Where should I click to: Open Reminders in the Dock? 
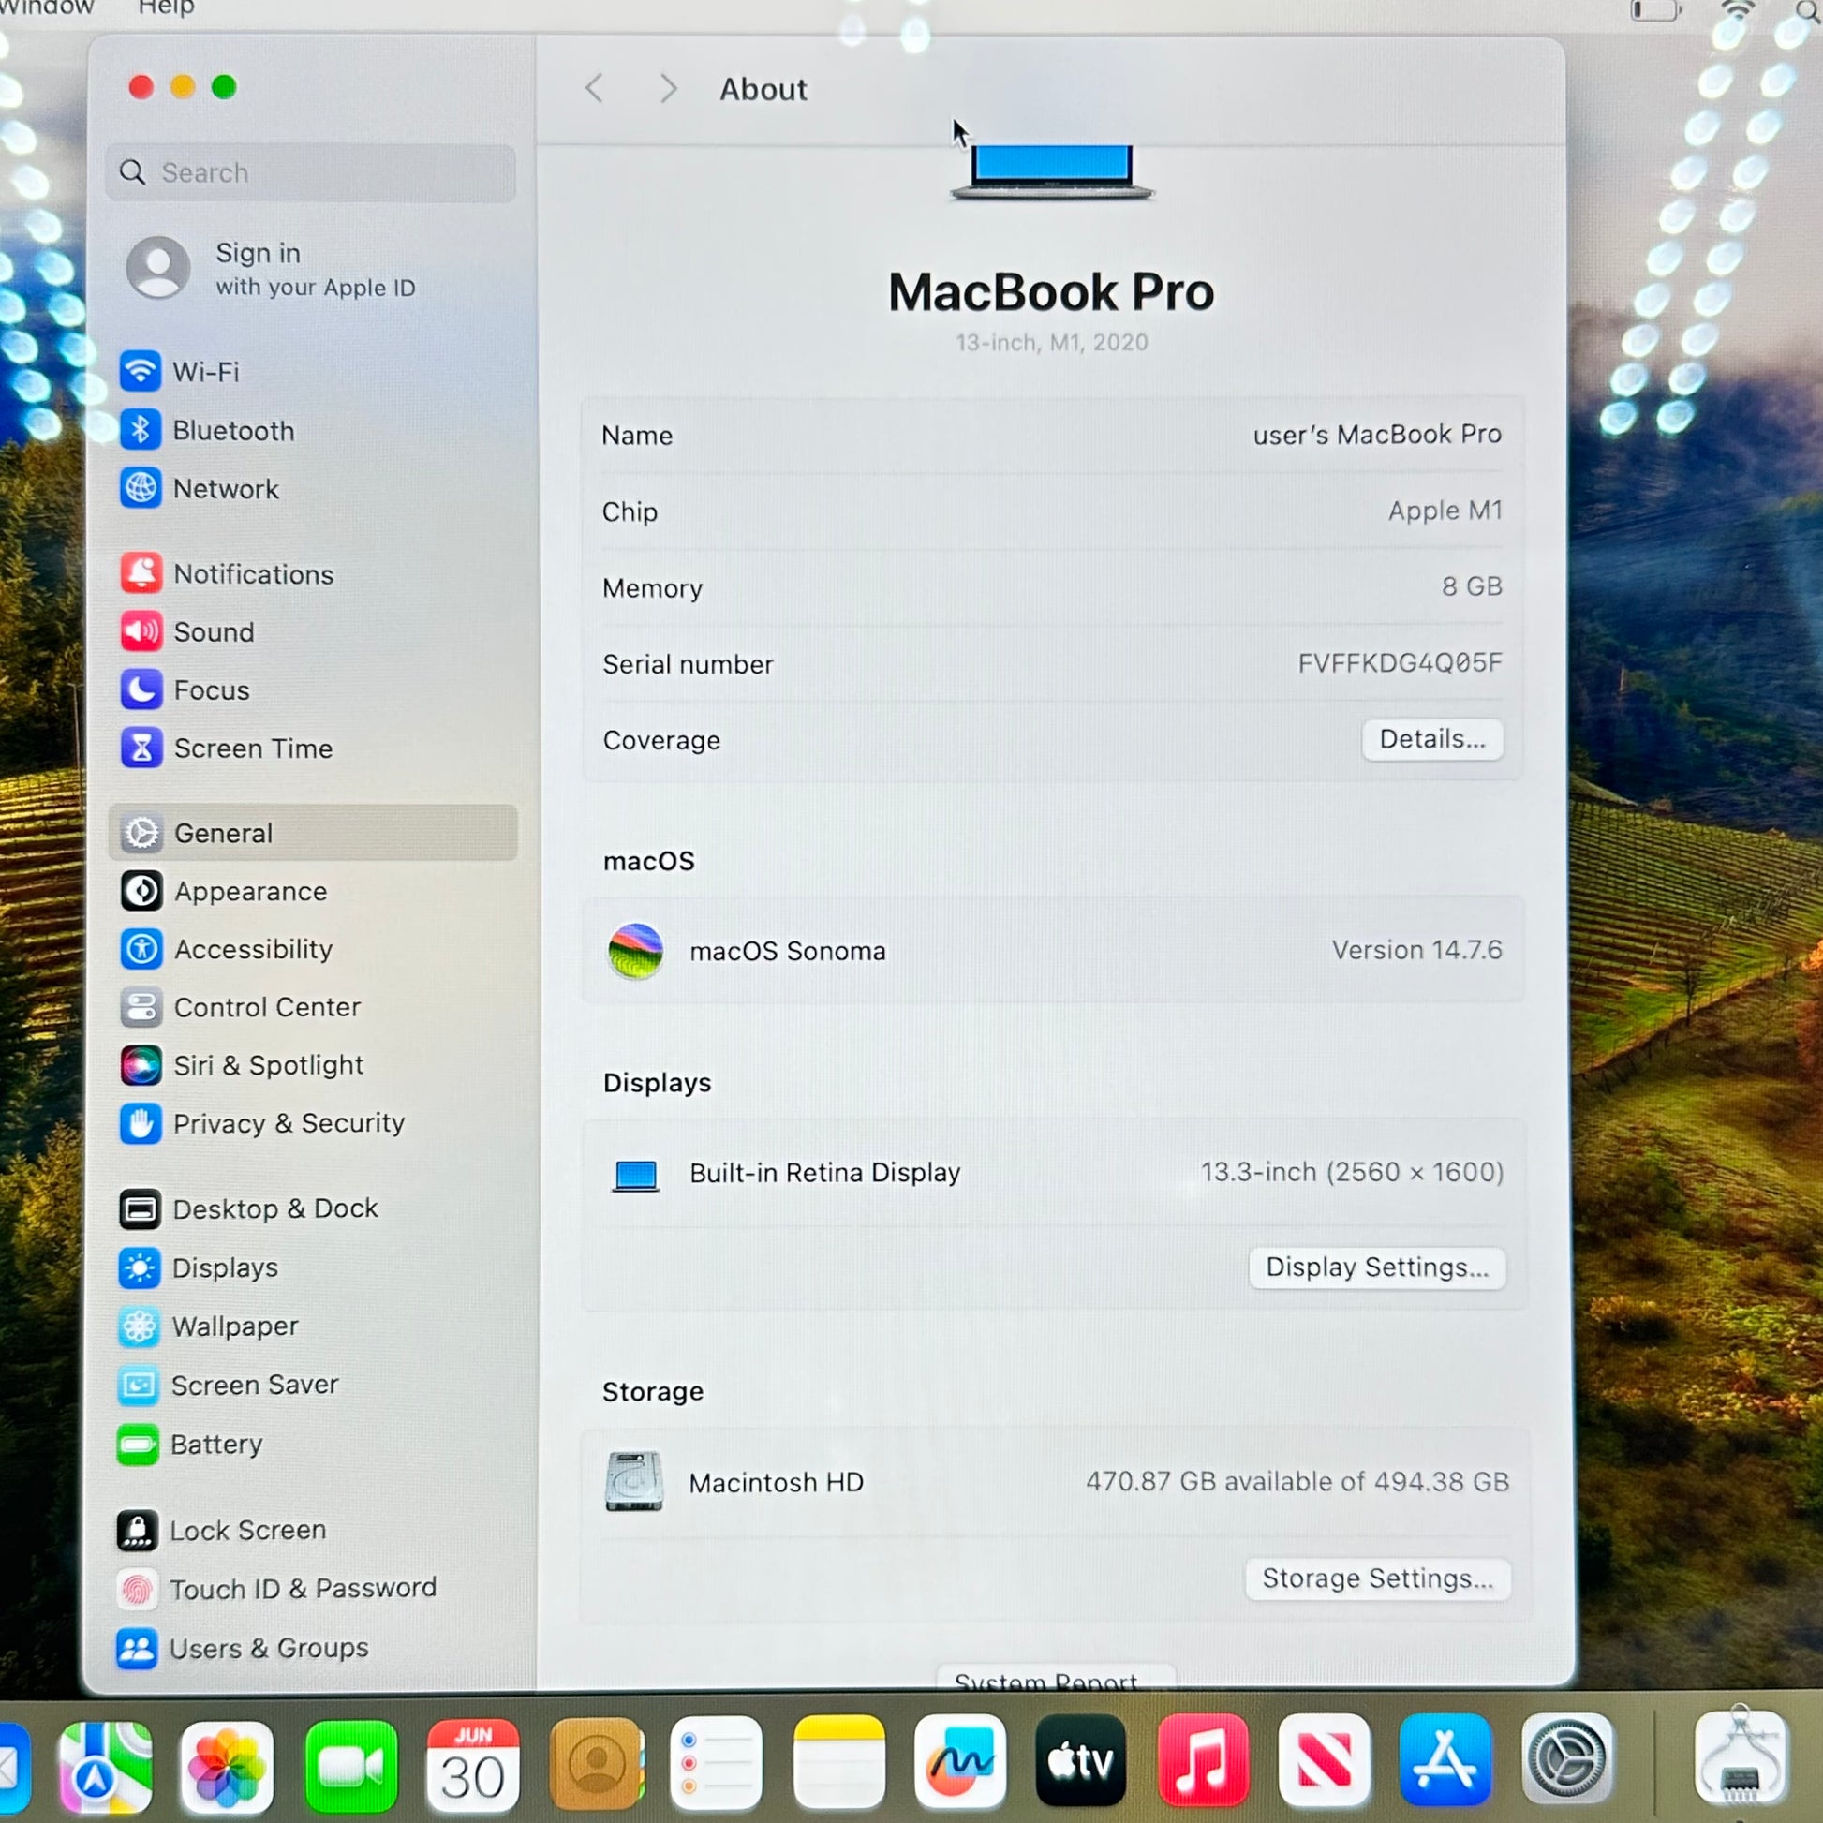point(716,1763)
